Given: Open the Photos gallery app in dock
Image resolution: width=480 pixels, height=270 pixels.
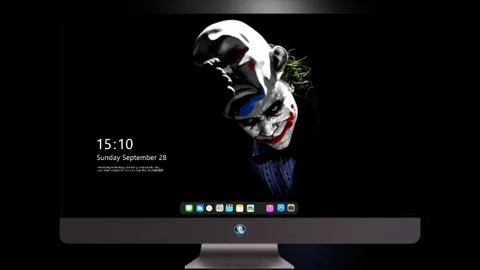Looking at the screenshot, I should click(250, 208).
